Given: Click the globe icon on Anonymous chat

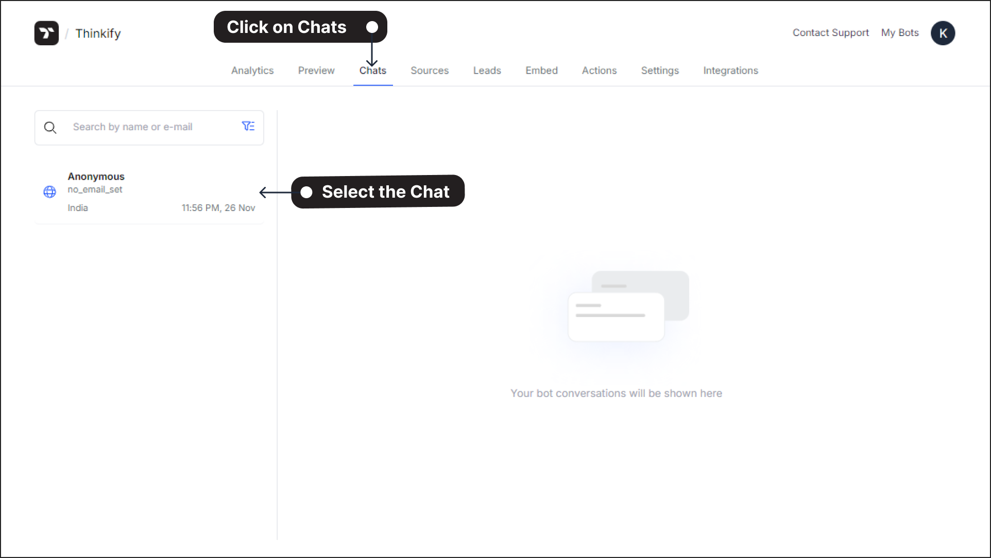Looking at the screenshot, I should pos(49,191).
